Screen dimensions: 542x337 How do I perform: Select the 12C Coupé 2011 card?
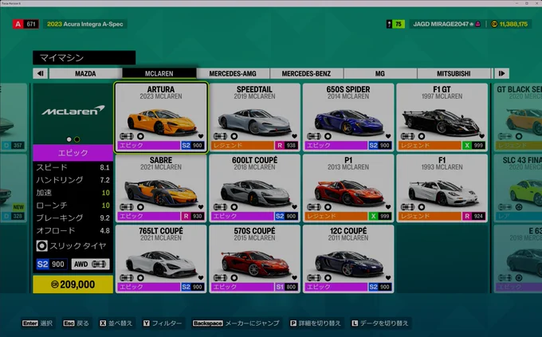348,259
